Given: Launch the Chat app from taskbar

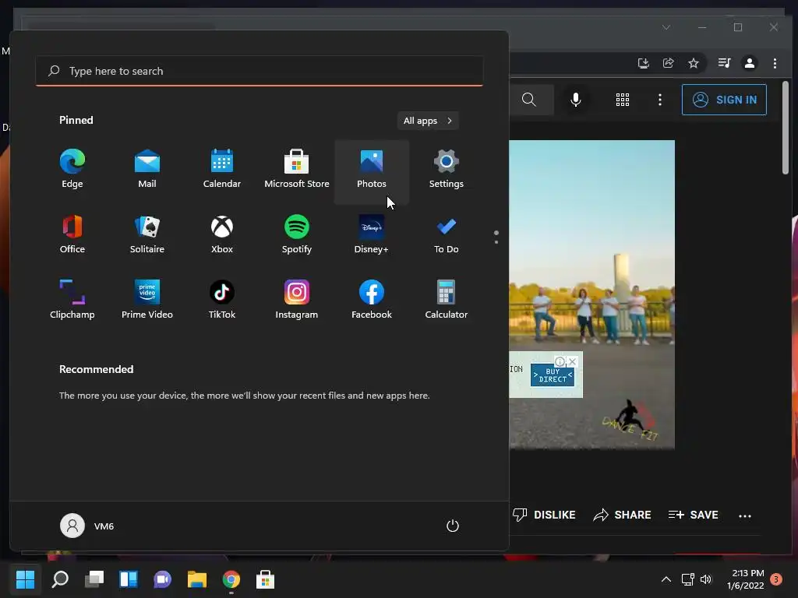Looking at the screenshot, I should 162,579.
